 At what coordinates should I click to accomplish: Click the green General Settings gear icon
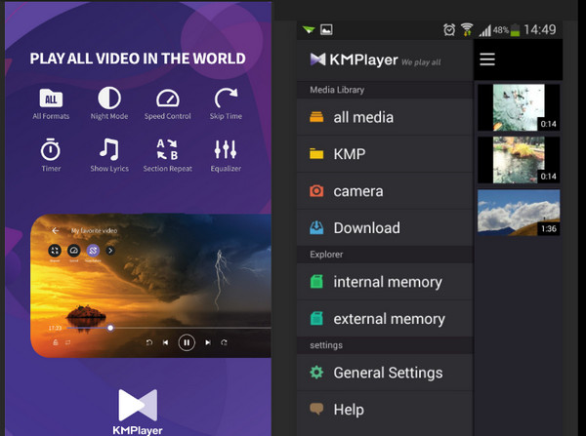[316, 373]
